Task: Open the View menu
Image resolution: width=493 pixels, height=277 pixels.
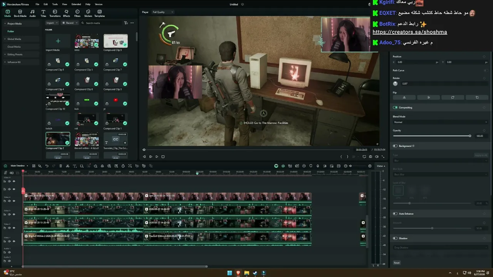Action: [x=64, y=4]
